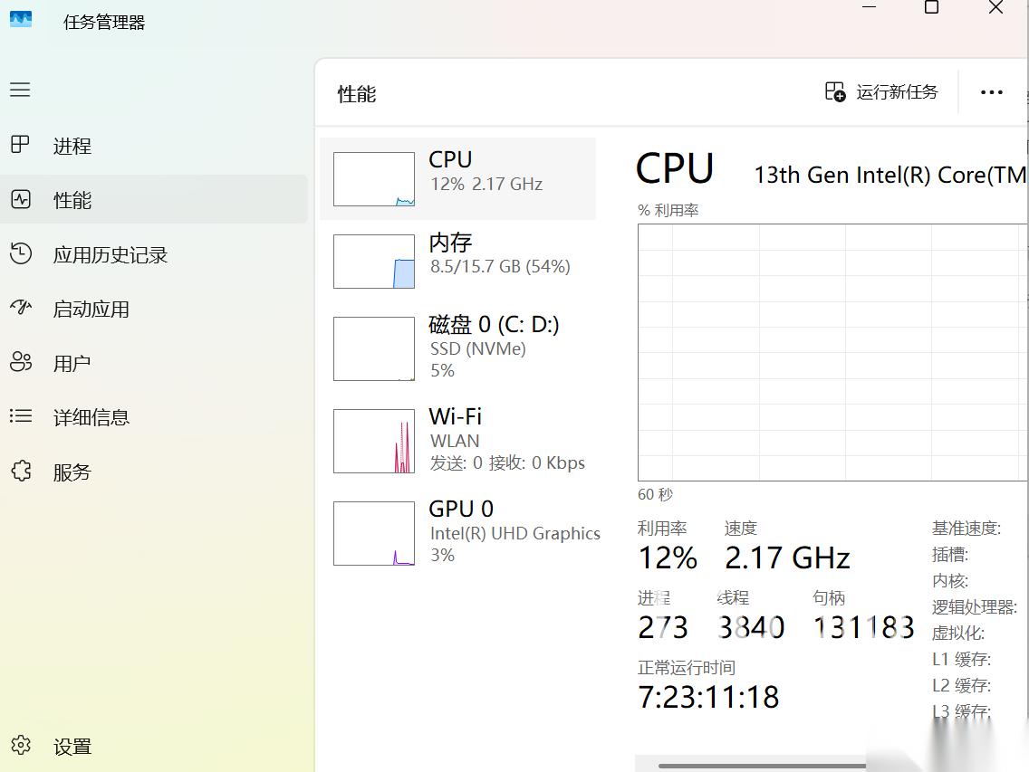Open the 服务 page

[x=154, y=472]
